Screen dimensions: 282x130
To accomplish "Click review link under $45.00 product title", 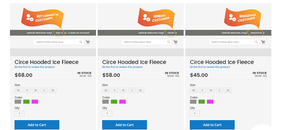I will [210, 67].
